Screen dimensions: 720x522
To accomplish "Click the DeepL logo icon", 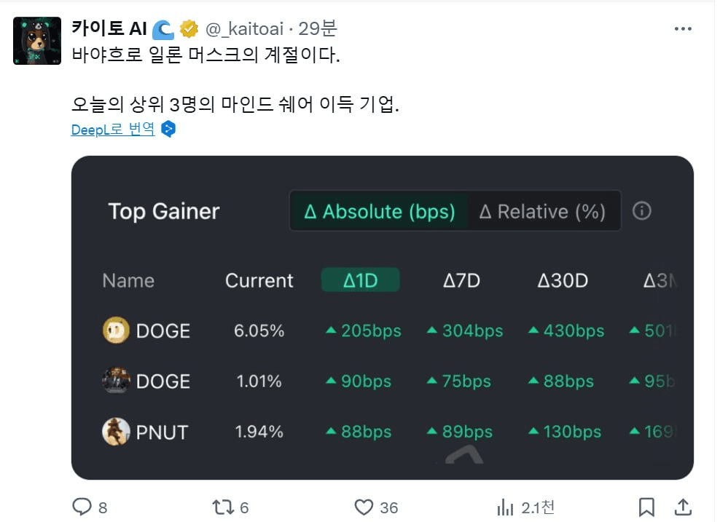I will (x=168, y=129).
